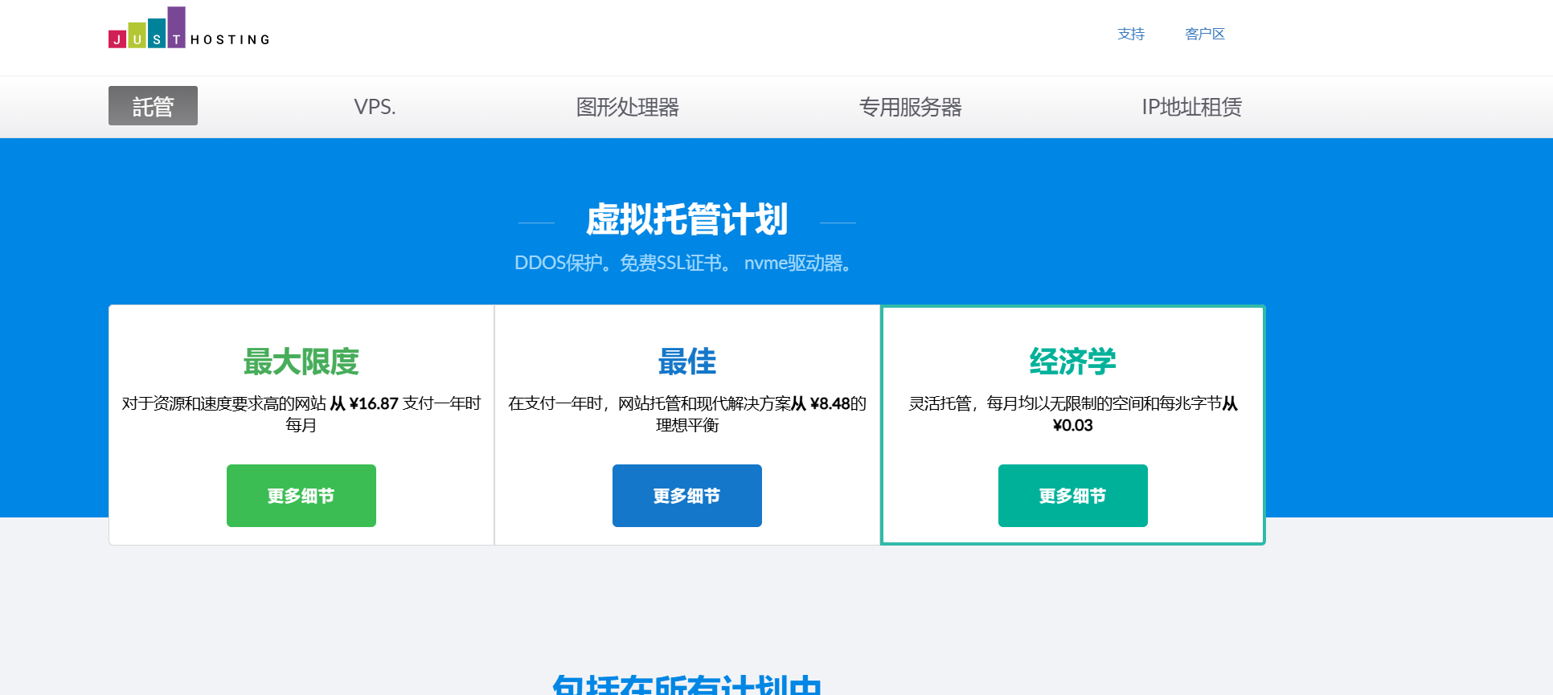Viewport: 1553px width, 695px height.
Task: Go to the 客户区 client area
Action: pyautogui.click(x=1204, y=34)
